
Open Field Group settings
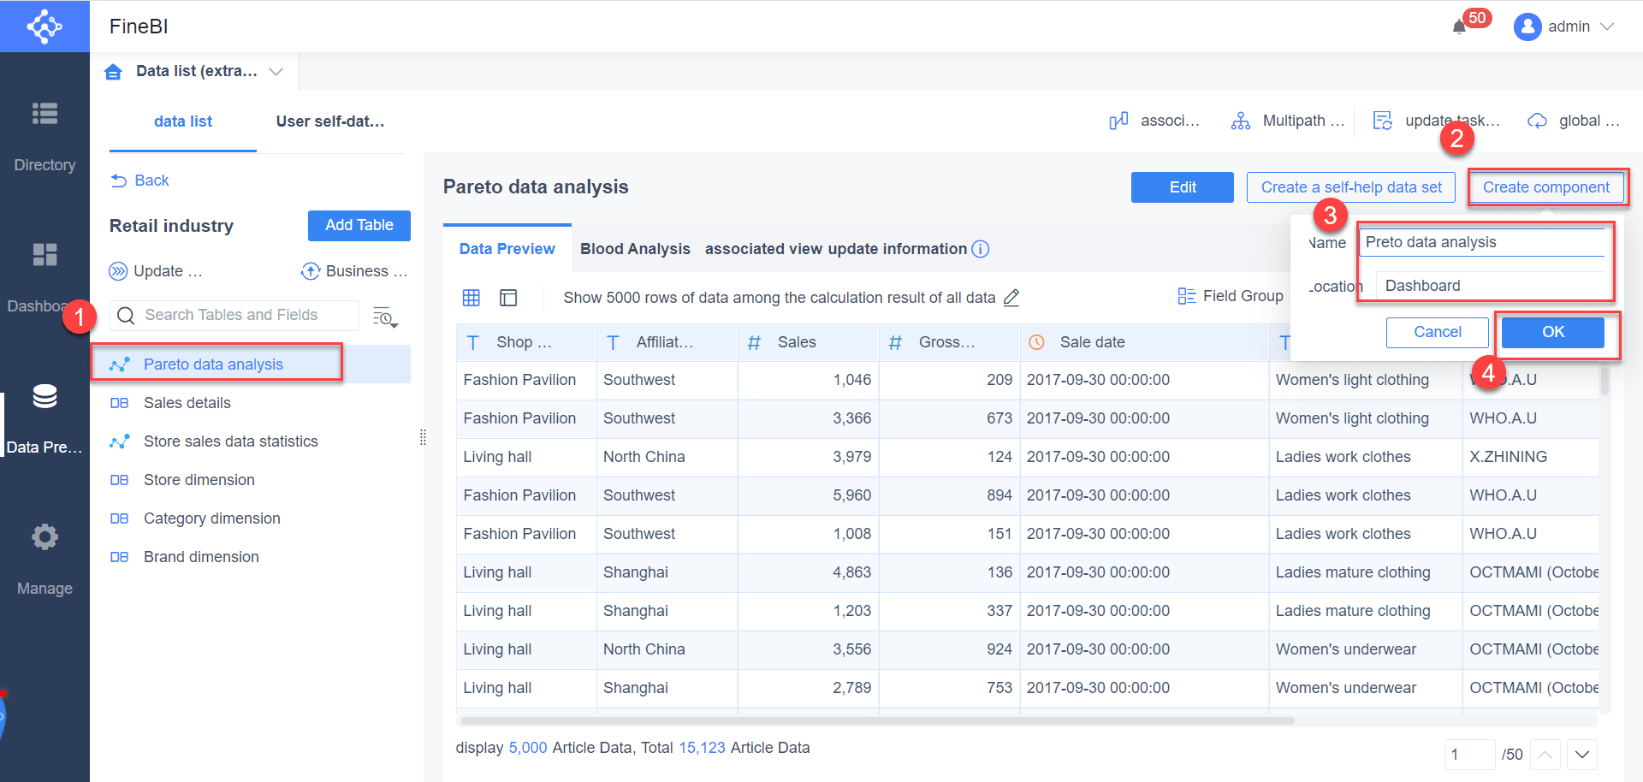1231,296
